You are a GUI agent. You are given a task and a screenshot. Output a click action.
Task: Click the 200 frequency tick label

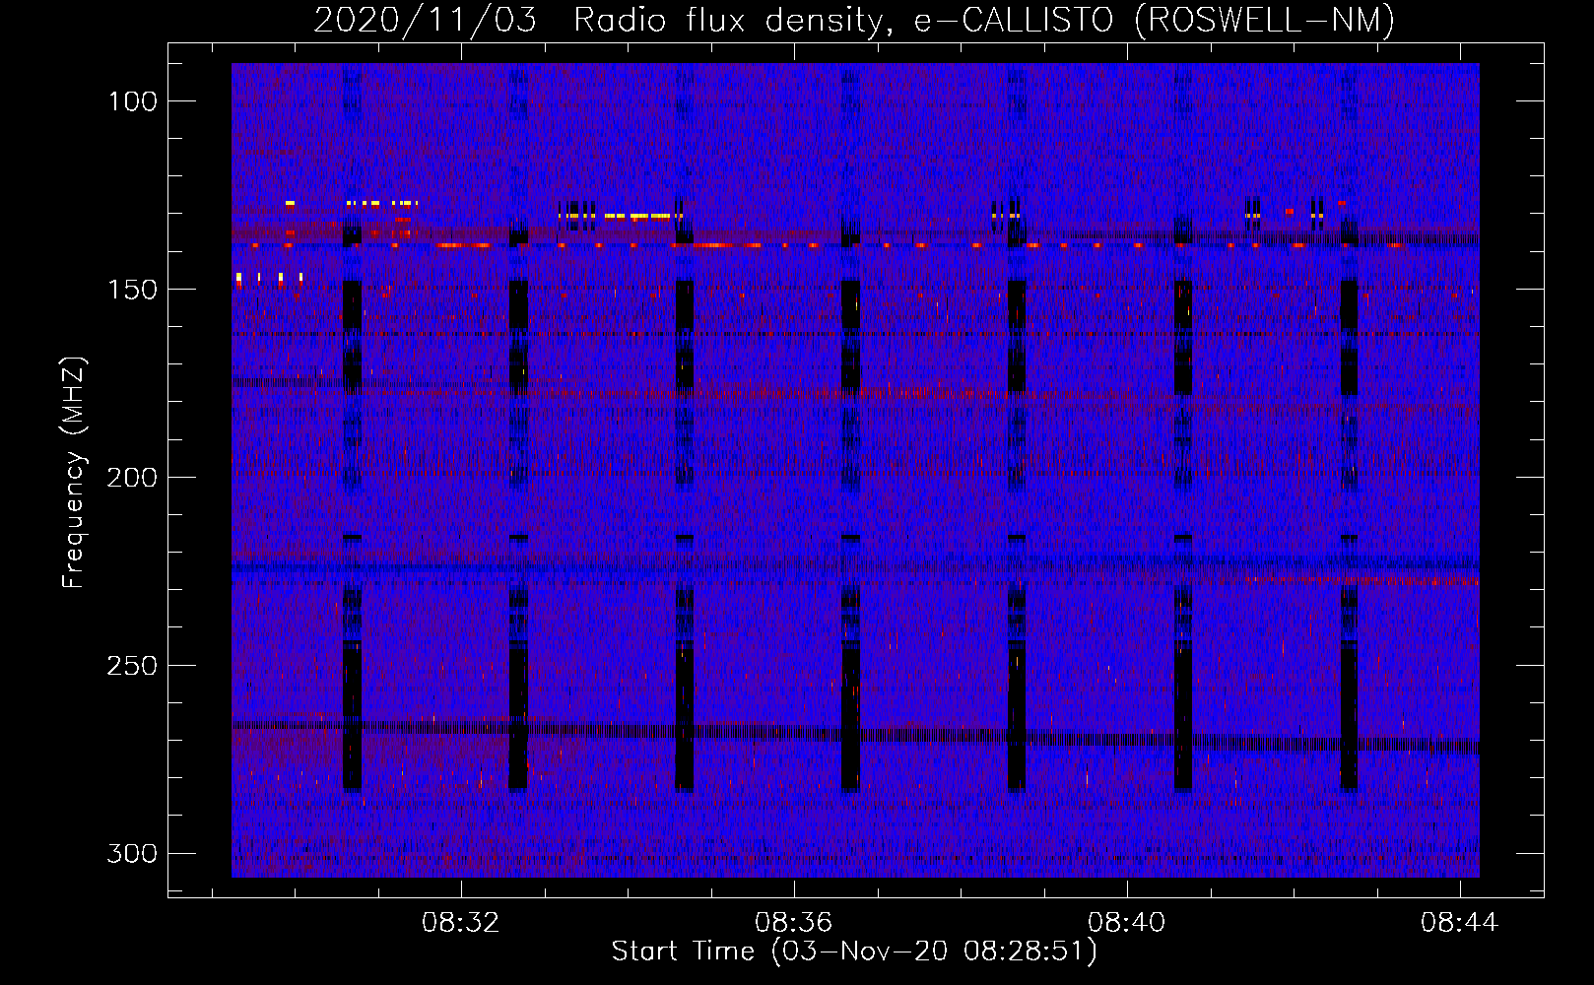pyautogui.click(x=132, y=478)
